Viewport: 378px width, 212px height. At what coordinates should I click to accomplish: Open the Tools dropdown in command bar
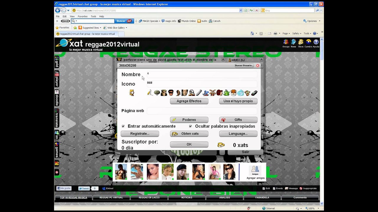coord(307,34)
